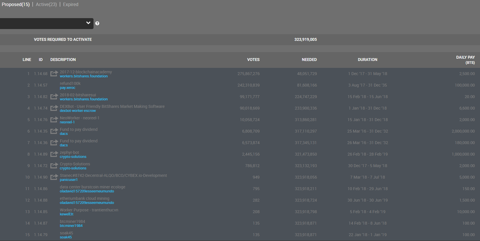
Task: Open external link icon for NeoWorker neoreel-1
Action: click(x=54, y=120)
